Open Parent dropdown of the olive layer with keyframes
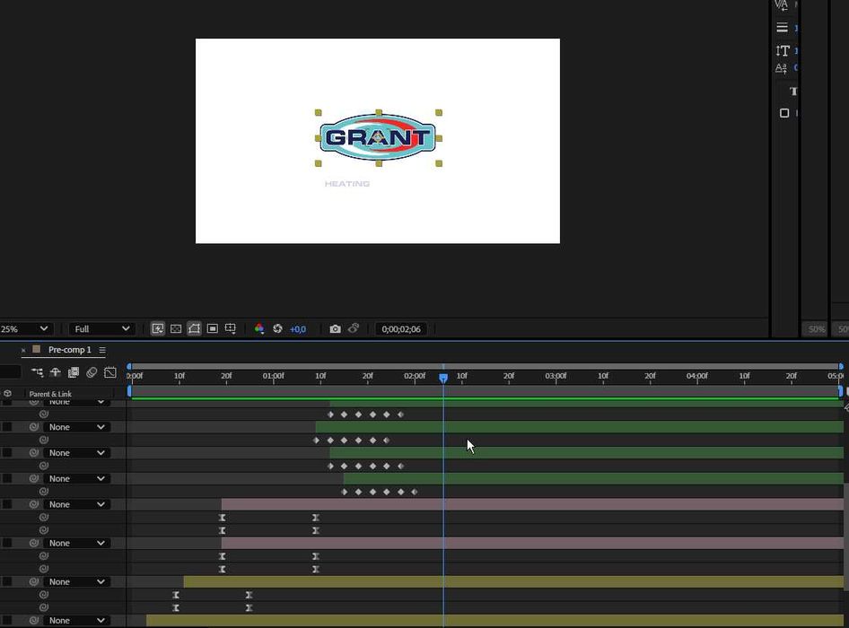 pos(76,582)
